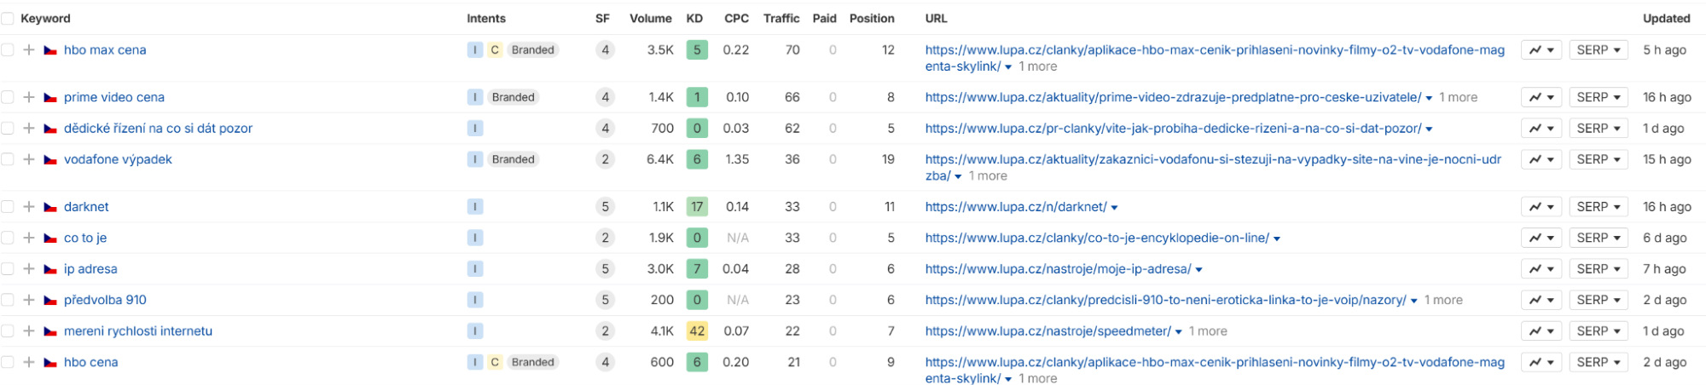Open trend chart button for prime video cena
1706x385 pixels.
click(x=1541, y=98)
